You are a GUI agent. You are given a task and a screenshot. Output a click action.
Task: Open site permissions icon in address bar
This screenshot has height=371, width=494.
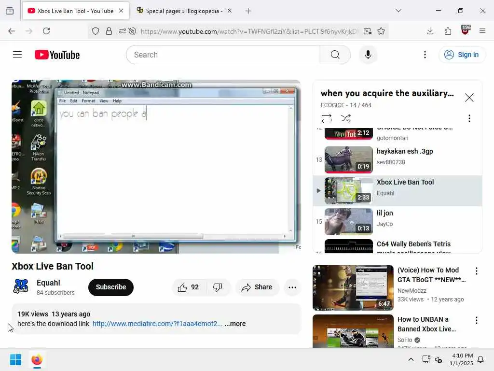point(122,31)
